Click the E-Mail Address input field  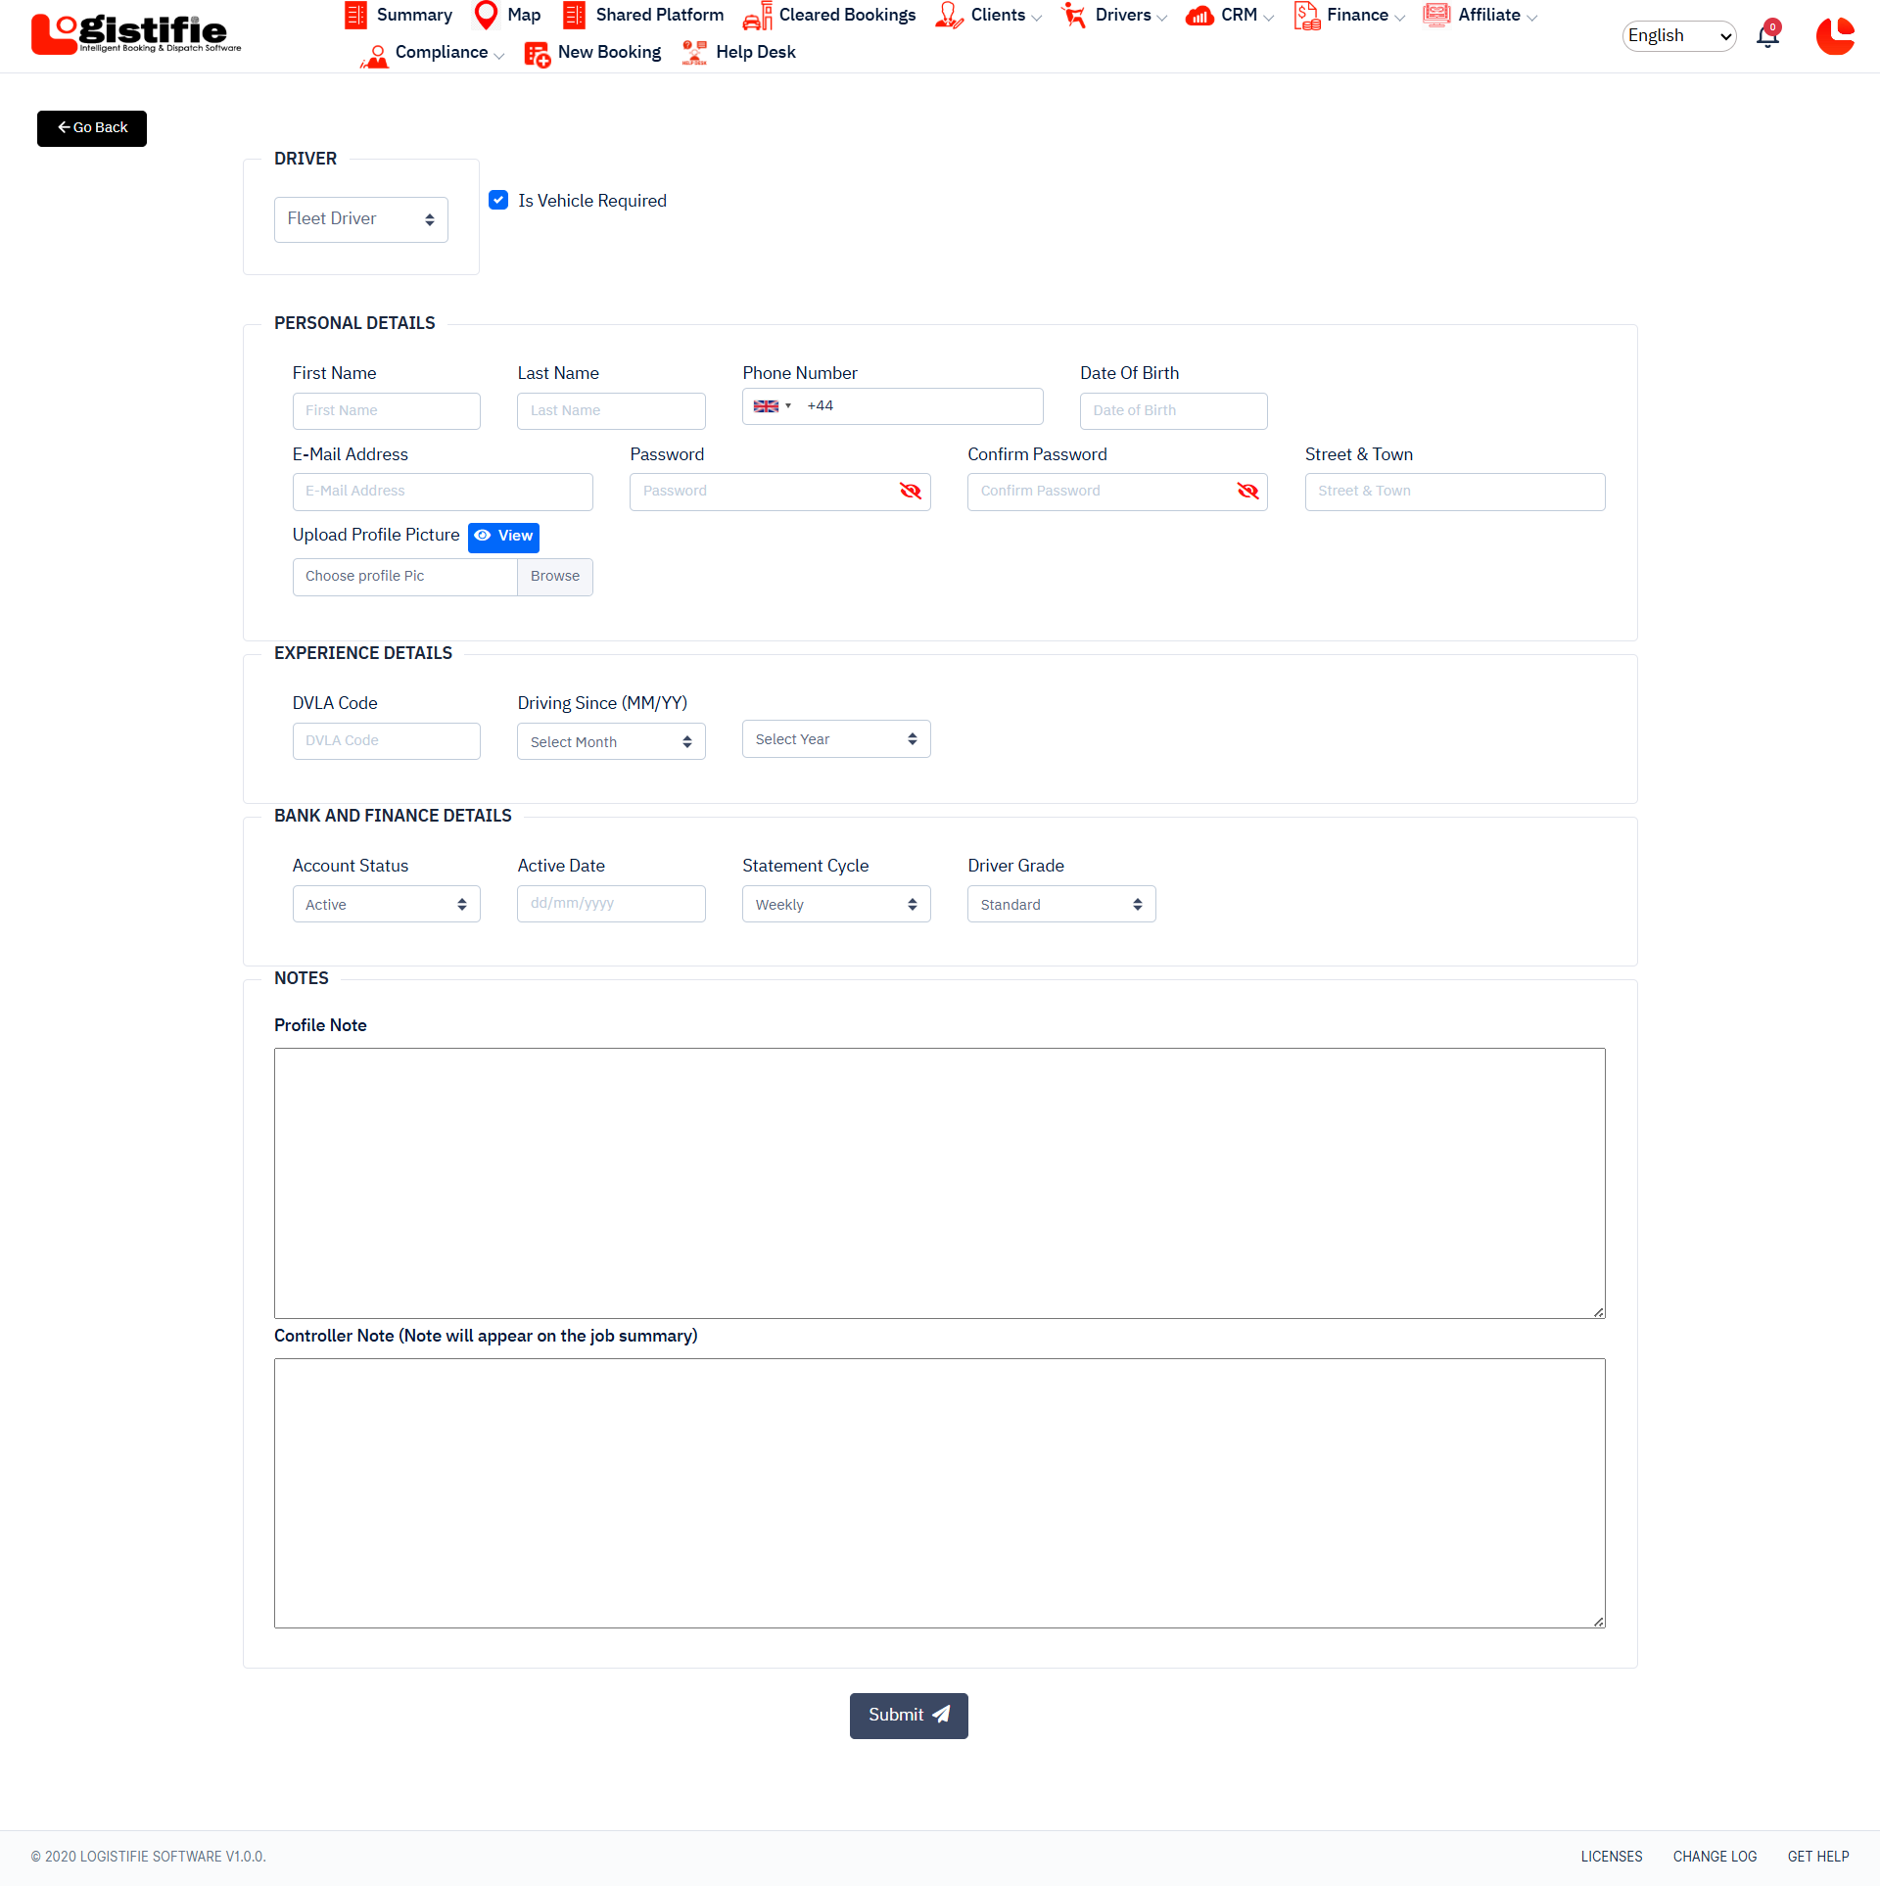[x=443, y=492]
